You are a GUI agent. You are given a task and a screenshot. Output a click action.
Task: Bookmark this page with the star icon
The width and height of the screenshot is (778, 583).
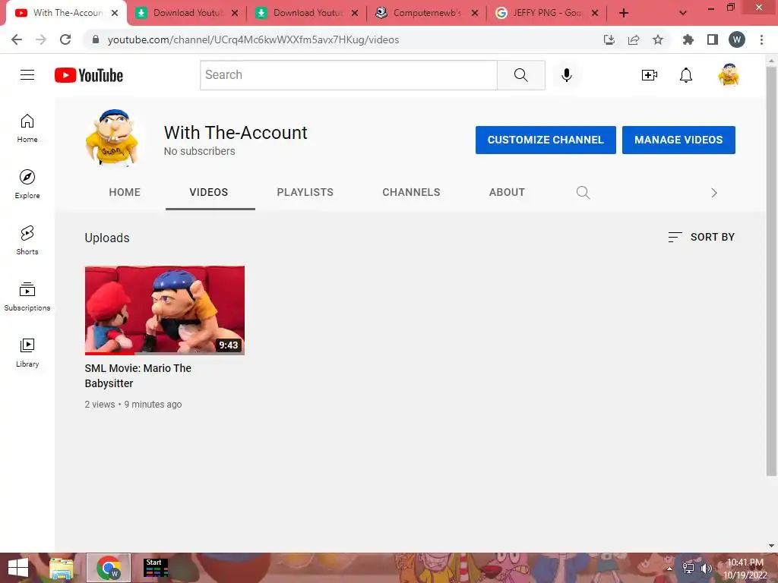658,39
